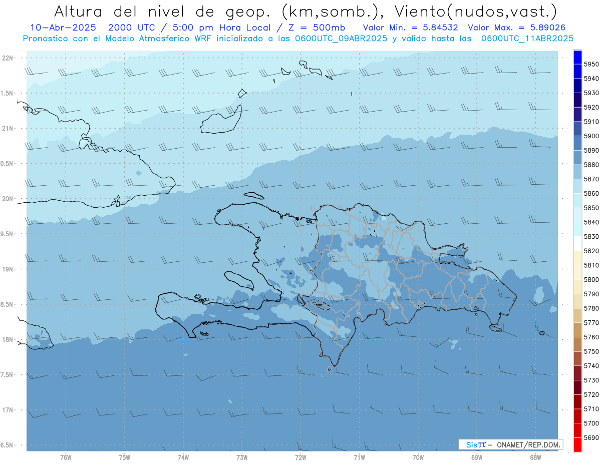
Task: Click the legend value '5890'
Action: click(591, 150)
